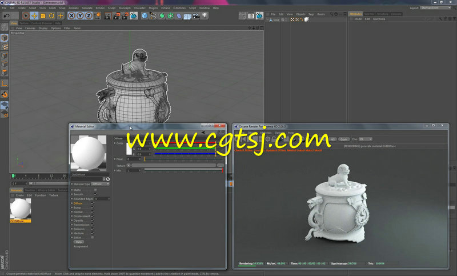Toggle the Y axis lock icon

tap(80, 16)
